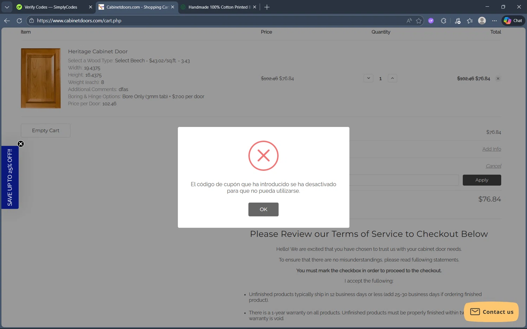Open the Heritage Cabinet Door product title
The image size is (527, 329).
pyautogui.click(x=98, y=52)
